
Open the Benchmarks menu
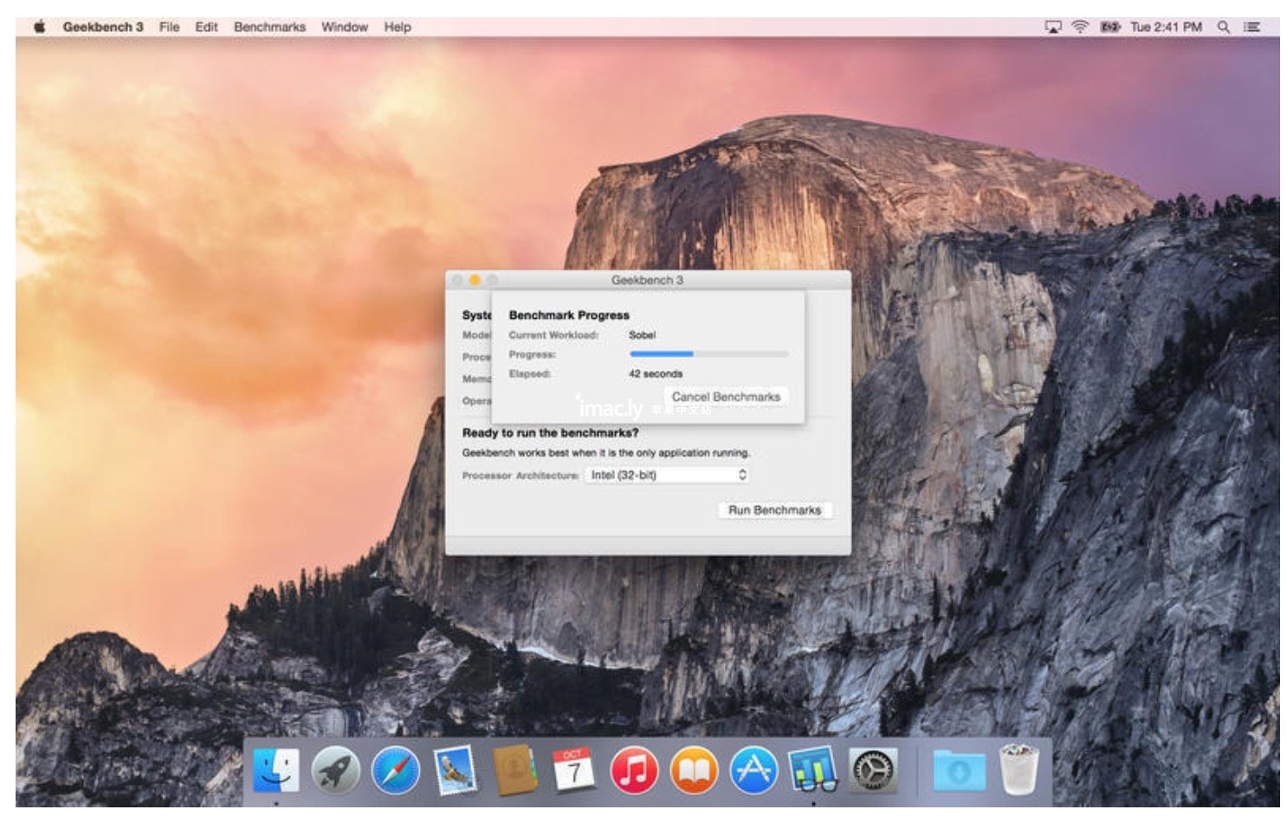(269, 27)
